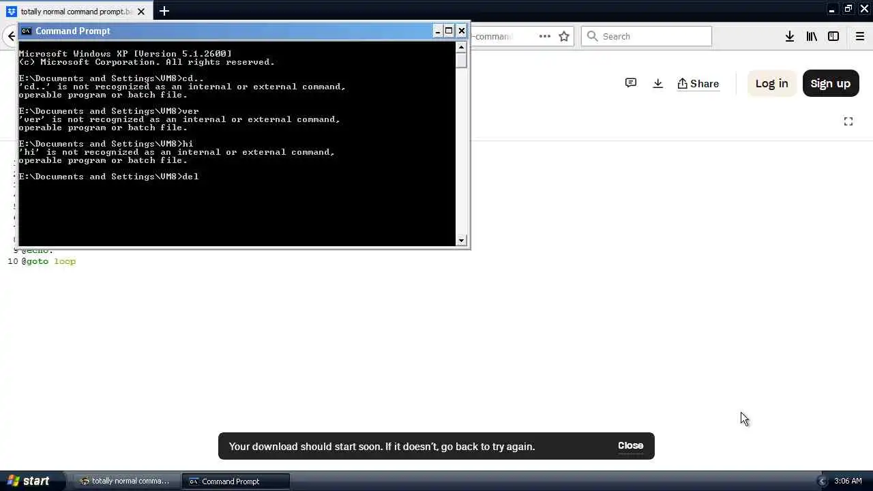Click the Windows version text line
The width and height of the screenshot is (873, 491).
(x=125, y=54)
